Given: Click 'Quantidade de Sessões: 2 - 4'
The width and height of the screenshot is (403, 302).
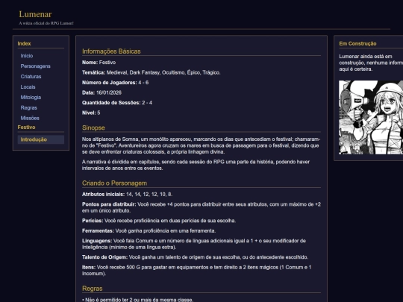Looking at the screenshot, I should [117, 103].
